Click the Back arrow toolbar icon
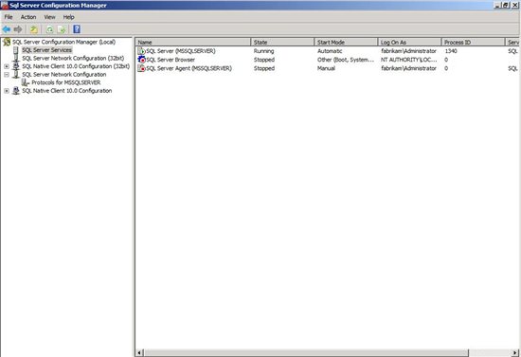521x357 pixels. (7, 29)
